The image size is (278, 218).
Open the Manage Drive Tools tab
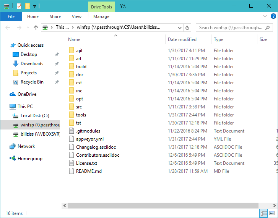[101, 16]
